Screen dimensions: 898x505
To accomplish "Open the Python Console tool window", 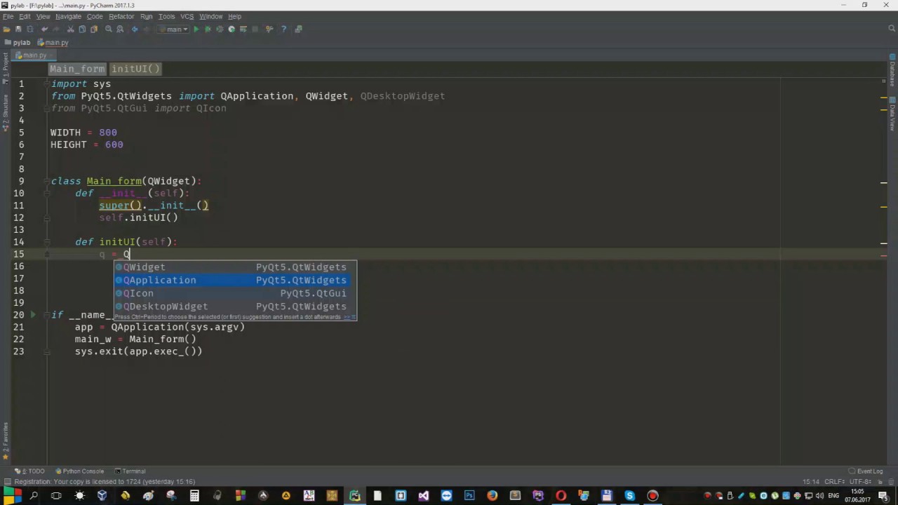I will (x=79, y=471).
